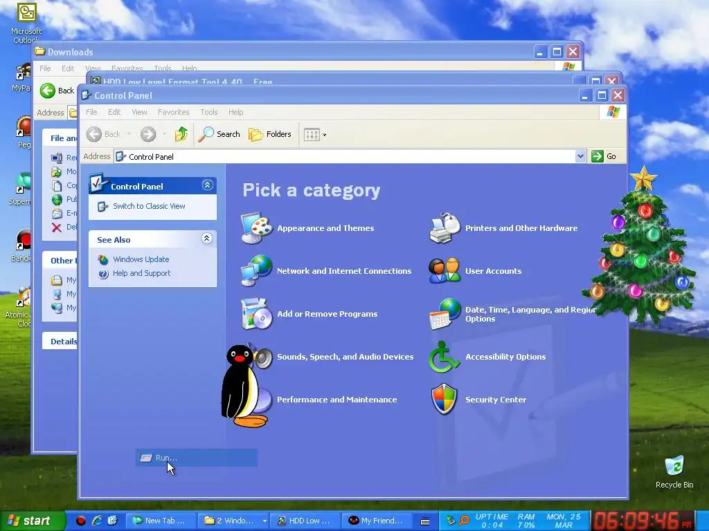709x531 pixels.
Task: Click Edit menu in Downloads window
Action: click(68, 68)
